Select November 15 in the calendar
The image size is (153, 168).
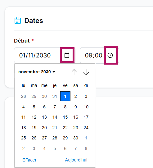[x=65, y=117]
